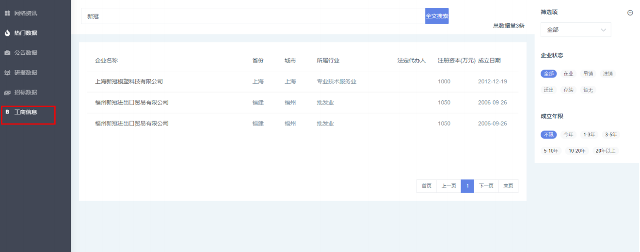Screen dimensions: 640x252
Task: Select the 20年以上 establishment filter
Action: [x=605, y=151]
